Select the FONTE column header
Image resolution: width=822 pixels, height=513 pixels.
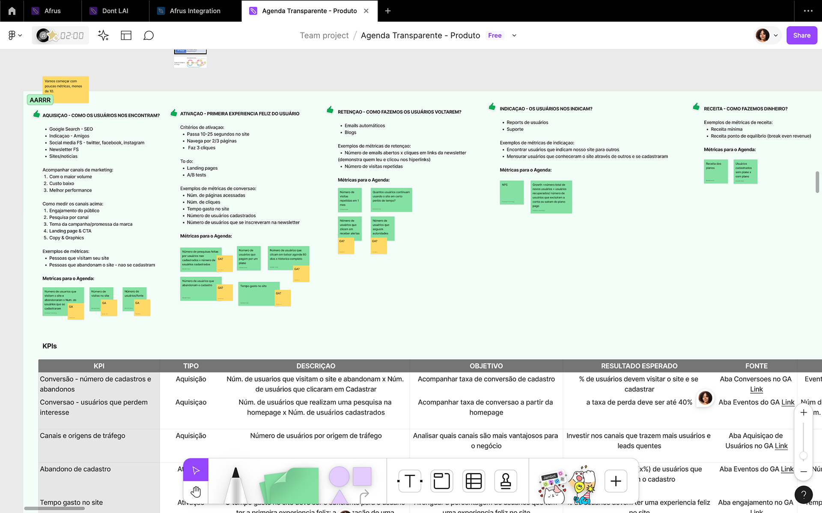[x=756, y=366]
